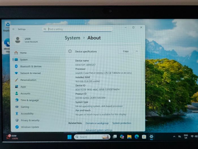Click the USER profile avatar
Screen dimensions: 198x149
18,40
